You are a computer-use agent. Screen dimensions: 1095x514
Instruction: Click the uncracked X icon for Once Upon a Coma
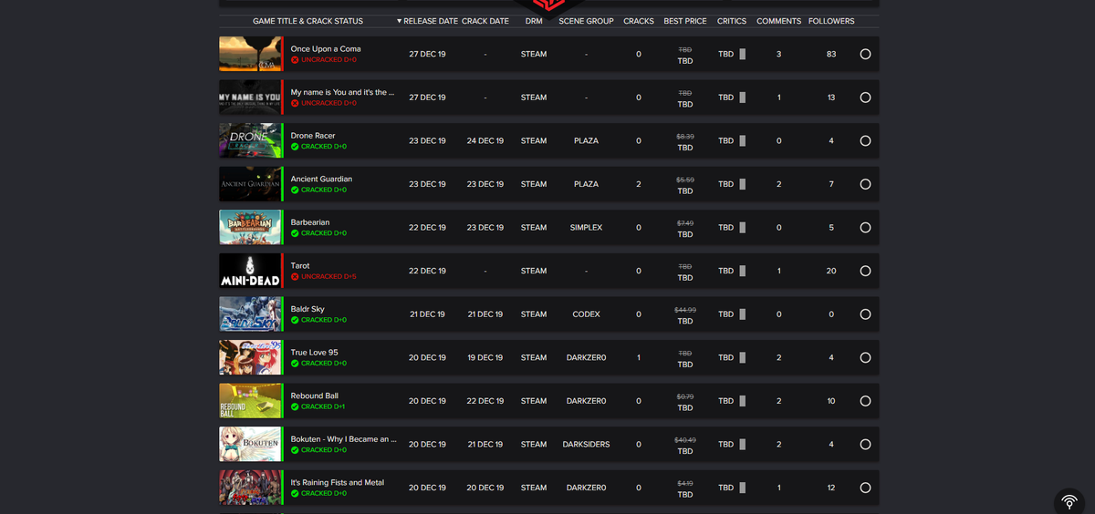(x=295, y=59)
